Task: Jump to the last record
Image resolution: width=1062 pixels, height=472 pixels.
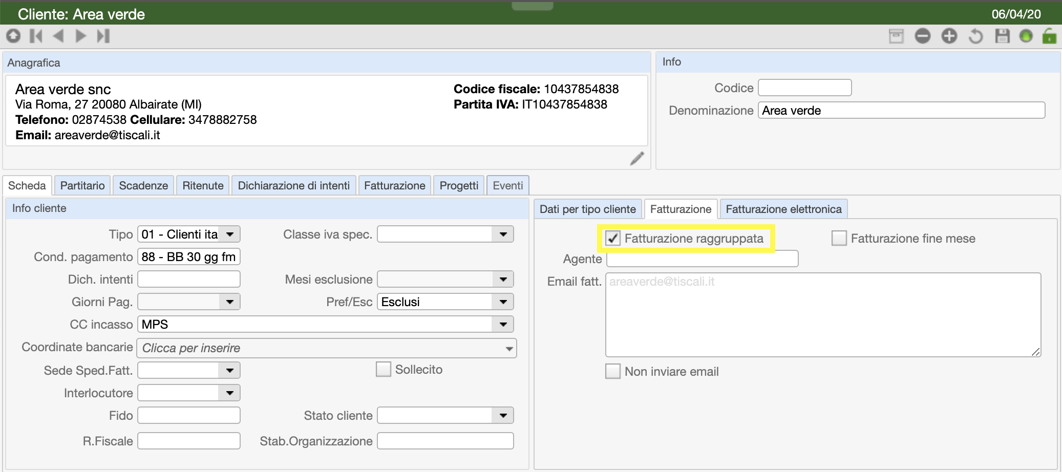Action: pos(103,36)
